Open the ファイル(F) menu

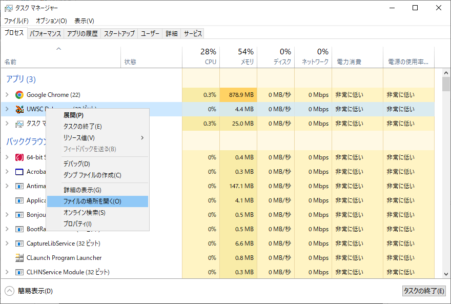coord(16,21)
